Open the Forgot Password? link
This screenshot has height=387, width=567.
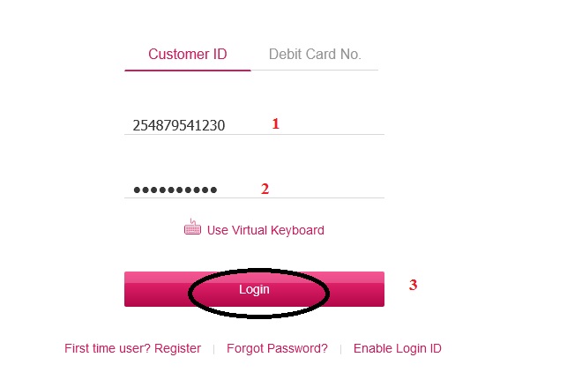(277, 348)
